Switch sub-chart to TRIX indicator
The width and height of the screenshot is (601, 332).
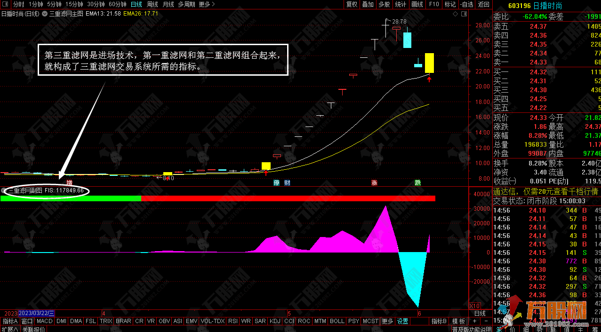tap(106, 321)
